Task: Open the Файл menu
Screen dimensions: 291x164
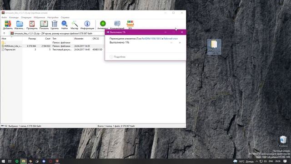Action: pos(4,17)
